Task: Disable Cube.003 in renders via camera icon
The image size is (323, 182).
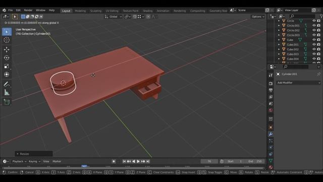Action: [318, 54]
